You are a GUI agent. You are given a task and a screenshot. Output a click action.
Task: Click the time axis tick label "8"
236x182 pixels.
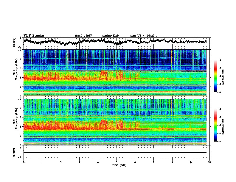coord(172,162)
